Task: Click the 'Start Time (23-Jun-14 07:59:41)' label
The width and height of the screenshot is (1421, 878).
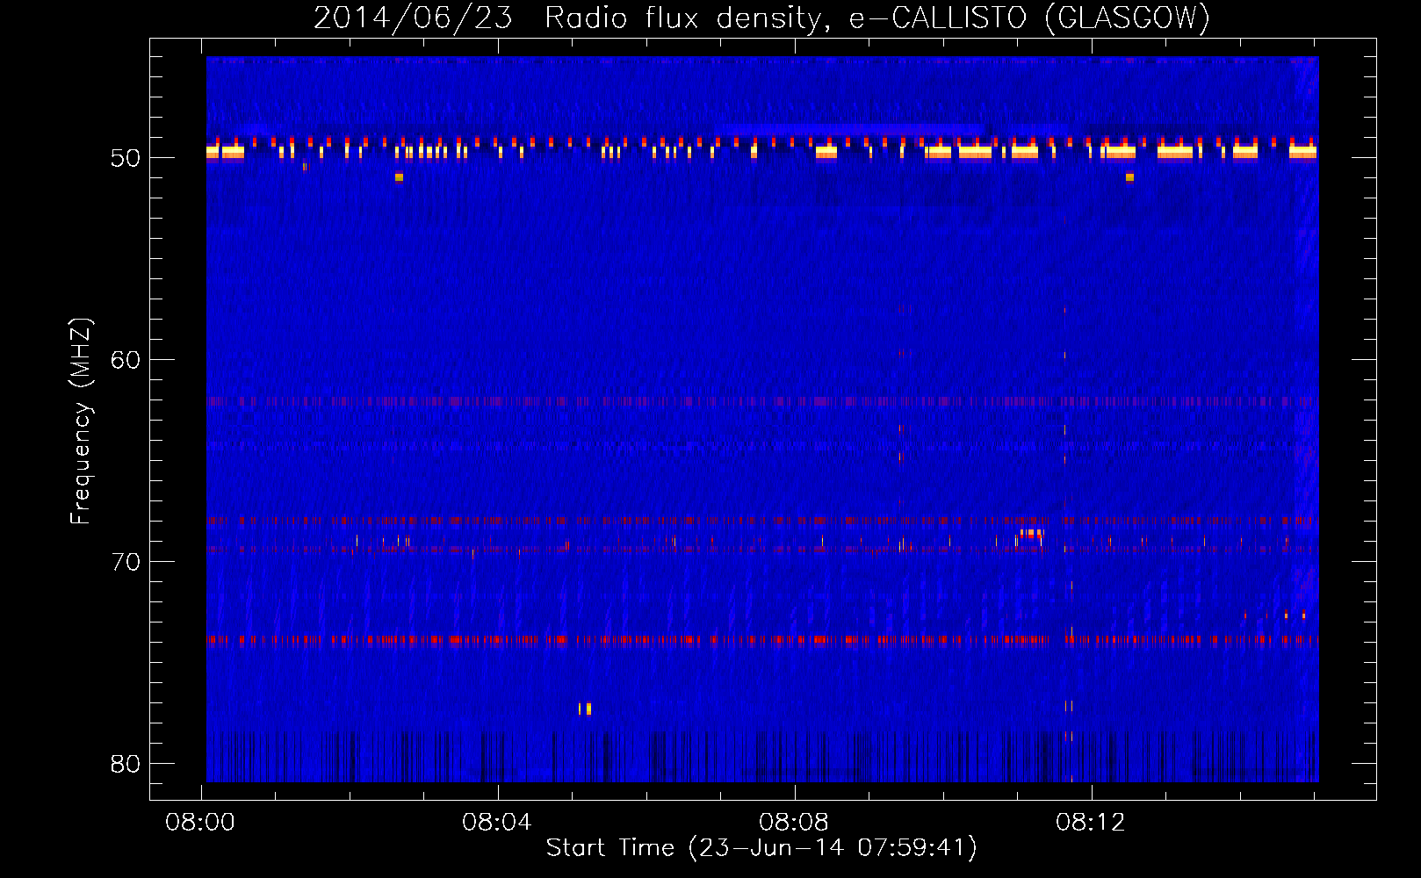Action: click(761, 847)
